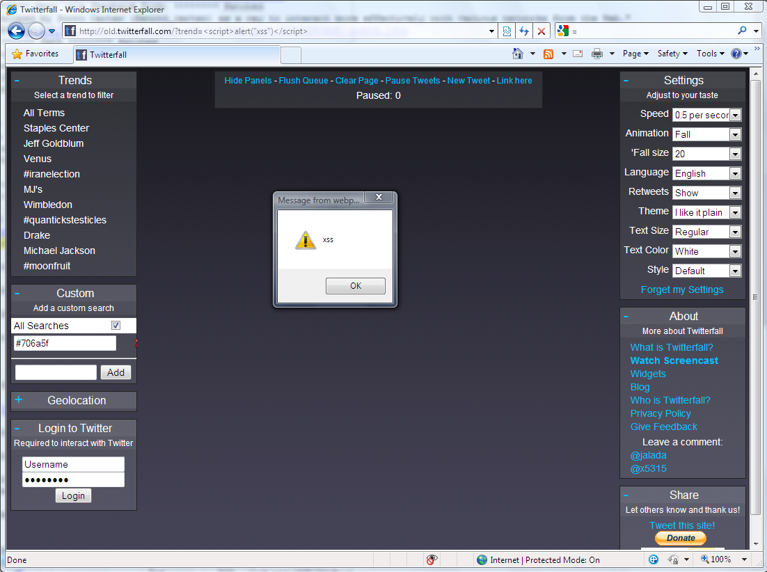767x572 pixels.
Task: Click the page scrollbar down arrow
Action: tap(755, 543)
